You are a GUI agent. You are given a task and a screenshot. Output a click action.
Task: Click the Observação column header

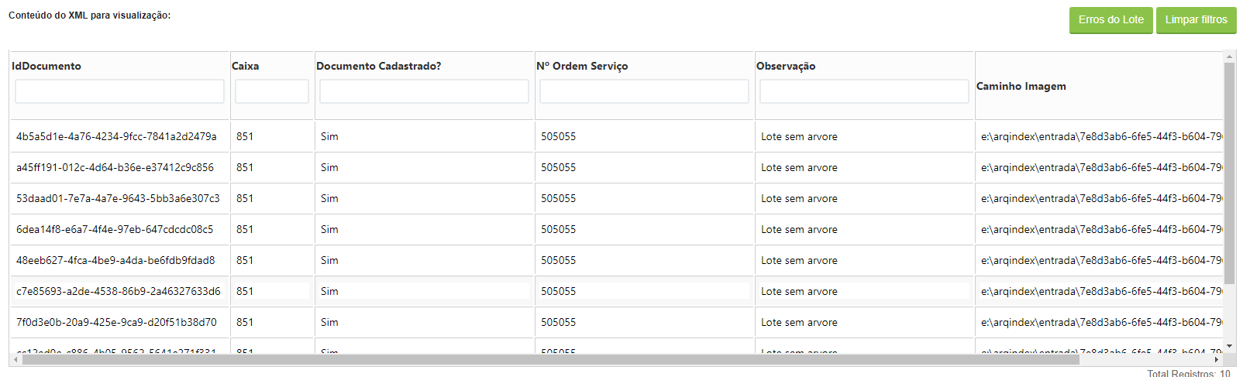786,66
